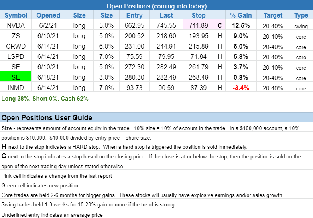Click CRWD stop price 215.89
313x218 pixels.
point(199,46)
